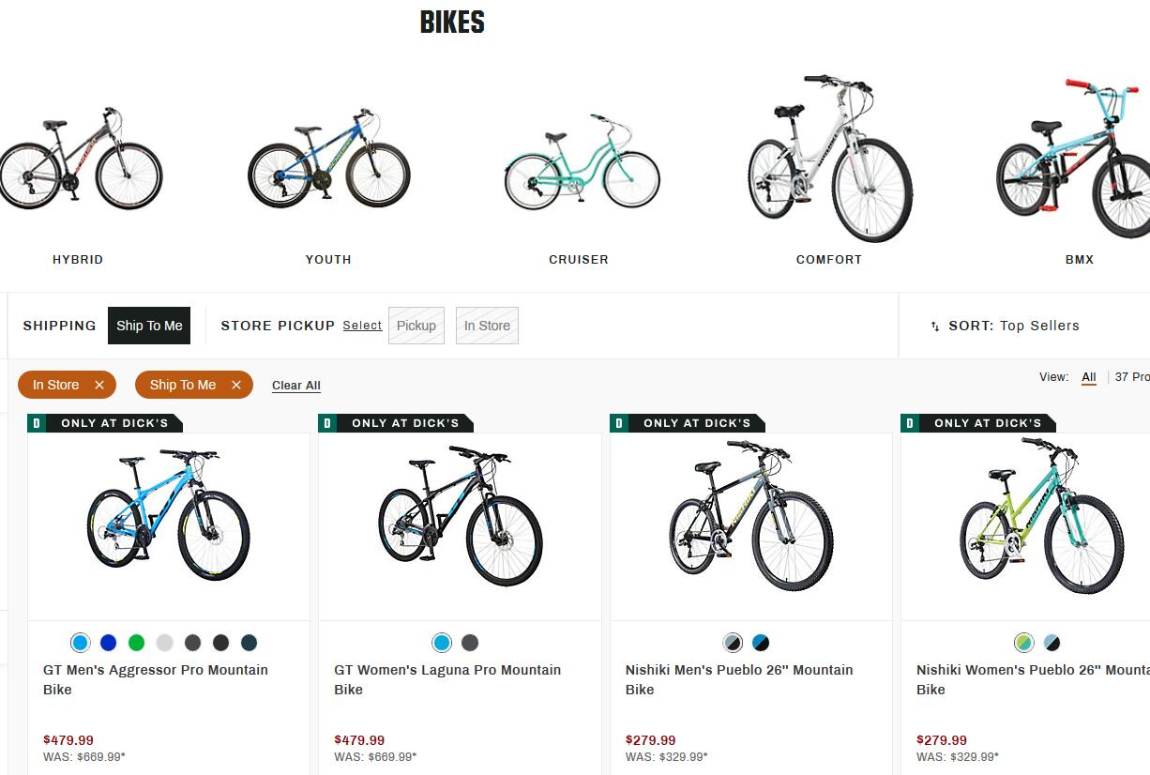Screen dimensions: 1150x775
Task: Open the Sort: Top Sellers dropdown
Action: (1013, 326)
